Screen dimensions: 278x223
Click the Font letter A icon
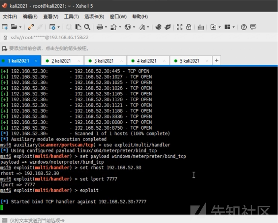pos(142,27)
